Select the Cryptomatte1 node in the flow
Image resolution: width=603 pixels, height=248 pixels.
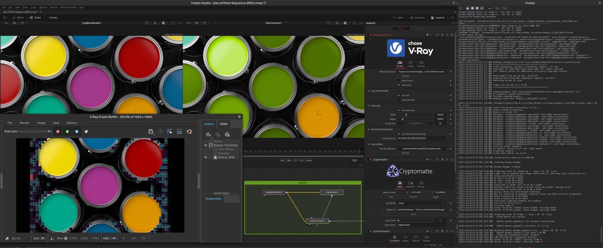(332, 192)
